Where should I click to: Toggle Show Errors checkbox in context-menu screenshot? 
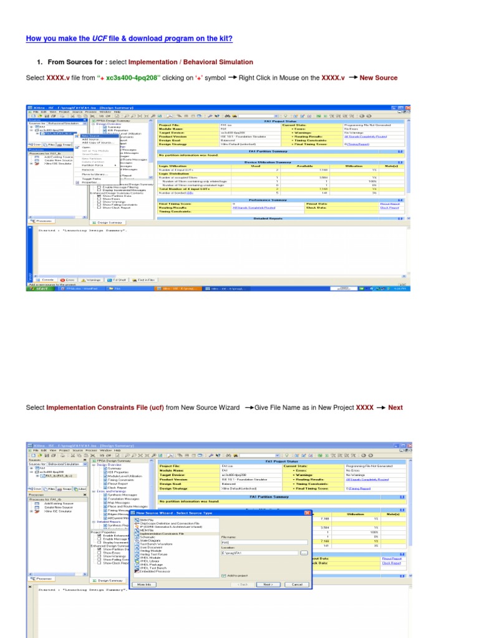pos(99,199)
